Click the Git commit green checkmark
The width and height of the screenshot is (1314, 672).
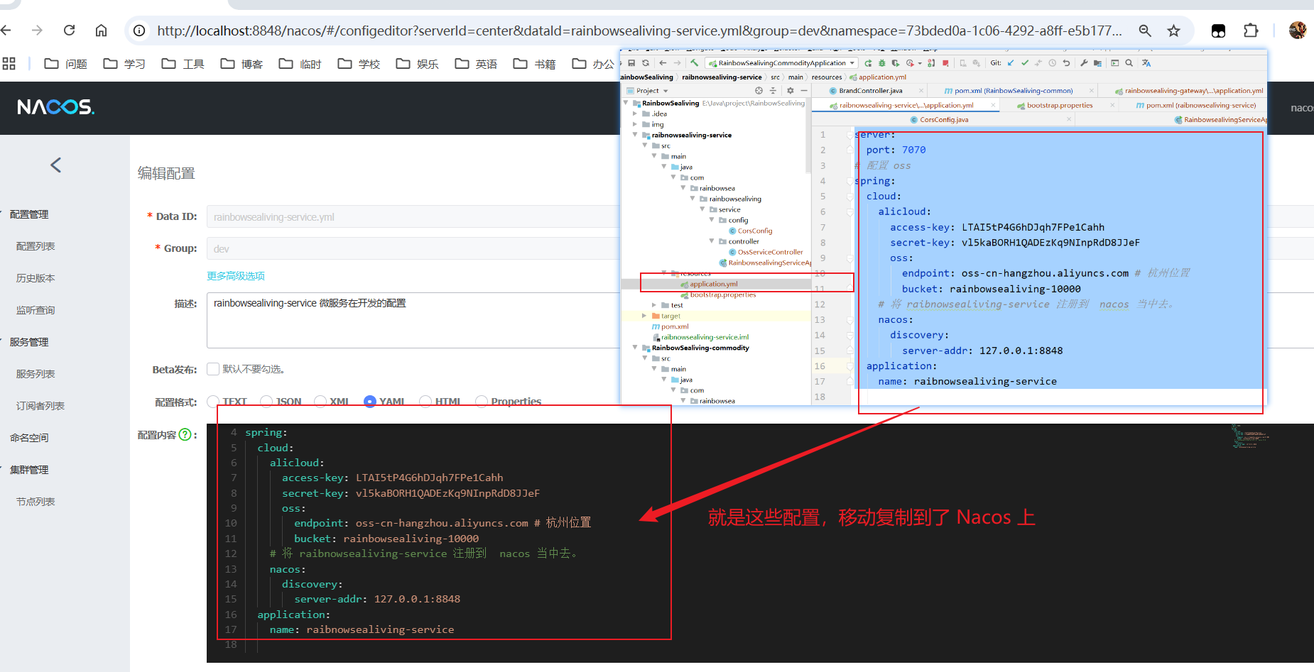[x=1025, y=63]
